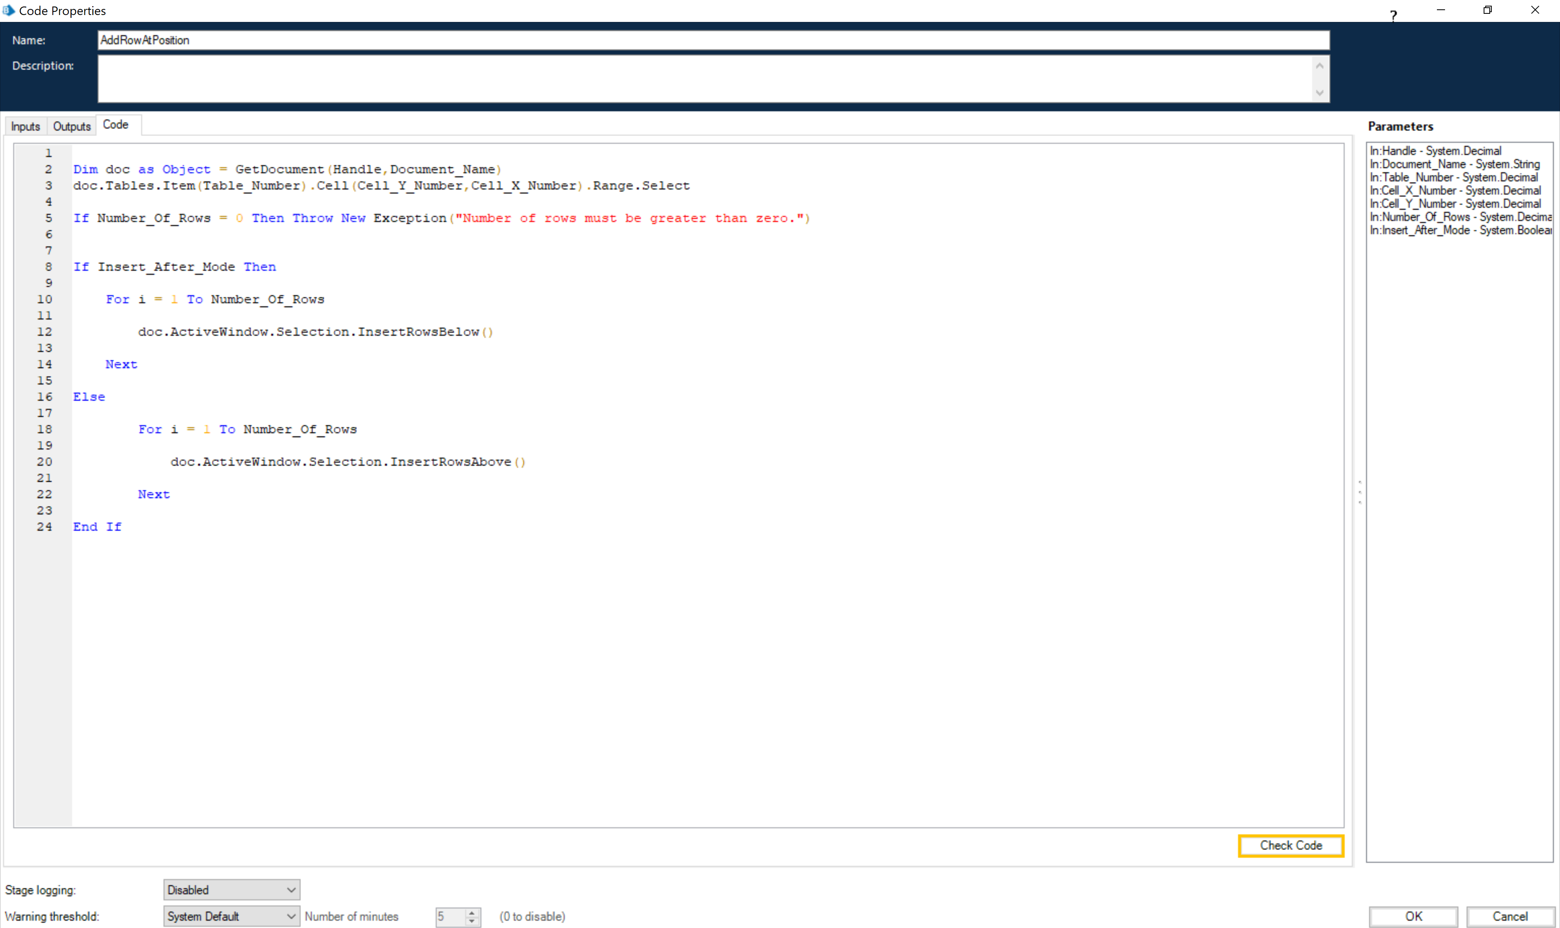Switch to the Inputs tab
The image size is (1560, 928).
click(26, 126)
